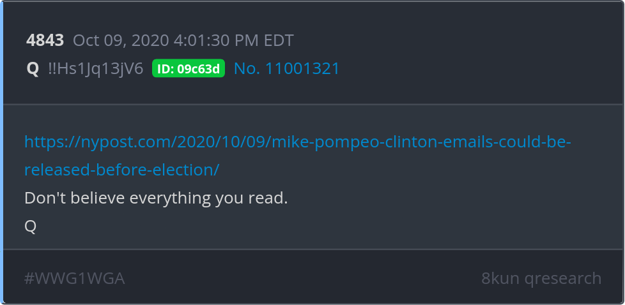Click the blue accent bar on the card edge

[x=1, y=152]
